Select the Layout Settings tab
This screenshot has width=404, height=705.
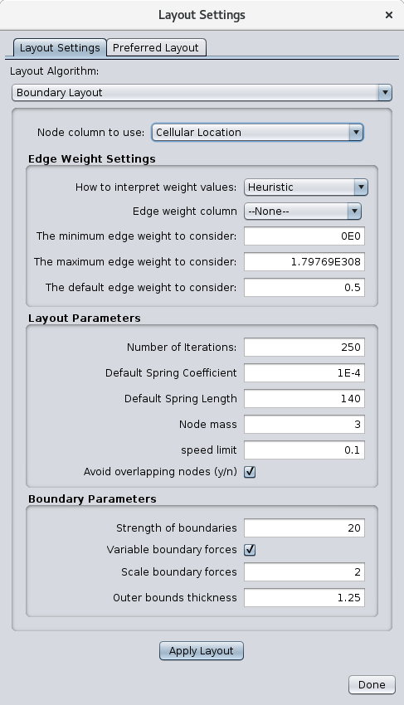(x=60, y=47)
